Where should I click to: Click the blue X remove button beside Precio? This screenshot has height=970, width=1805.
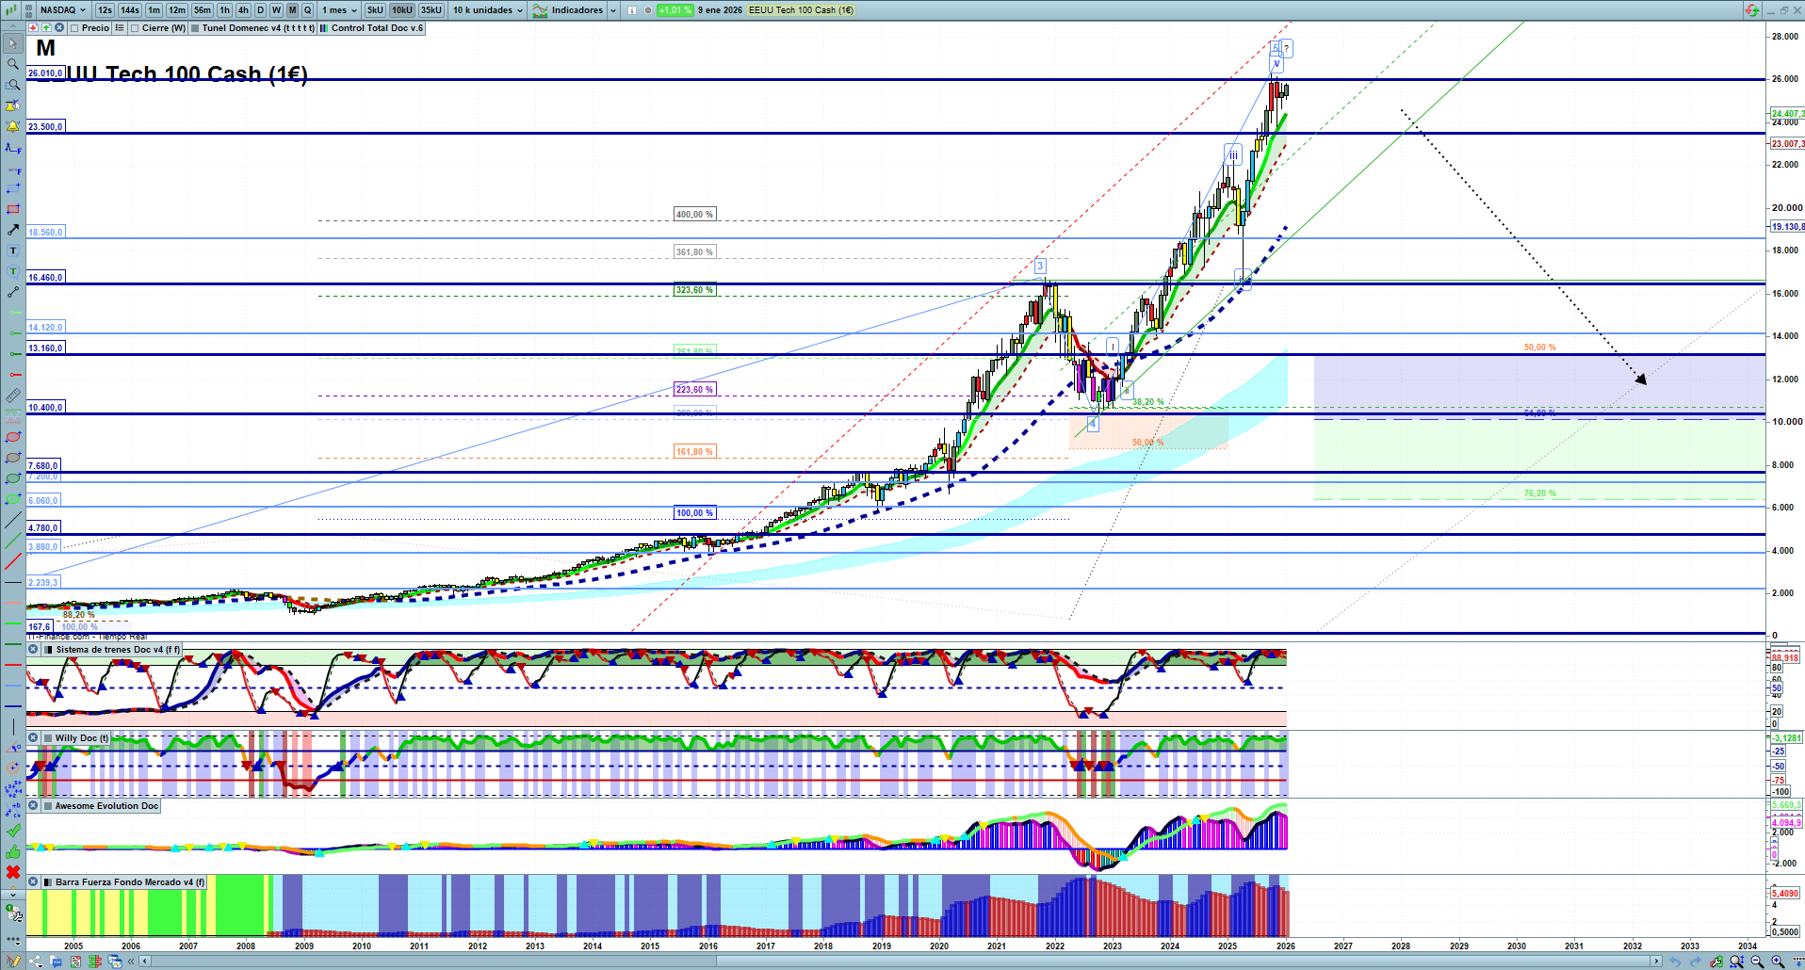click(59, 28)
